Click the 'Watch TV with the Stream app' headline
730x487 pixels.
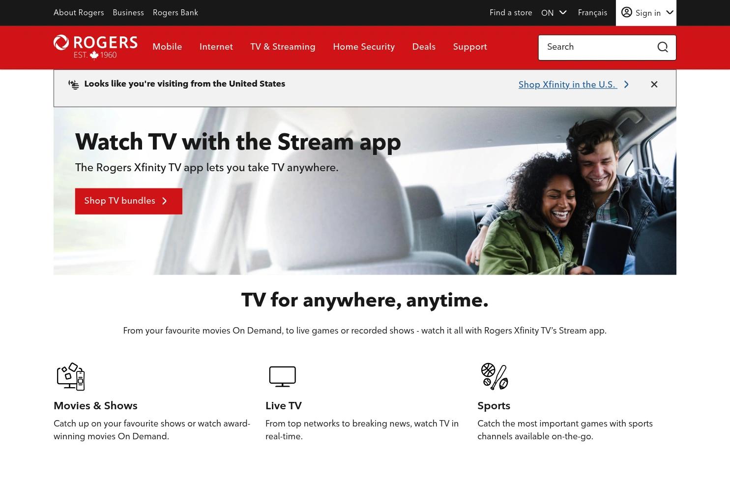pos(238,142)
